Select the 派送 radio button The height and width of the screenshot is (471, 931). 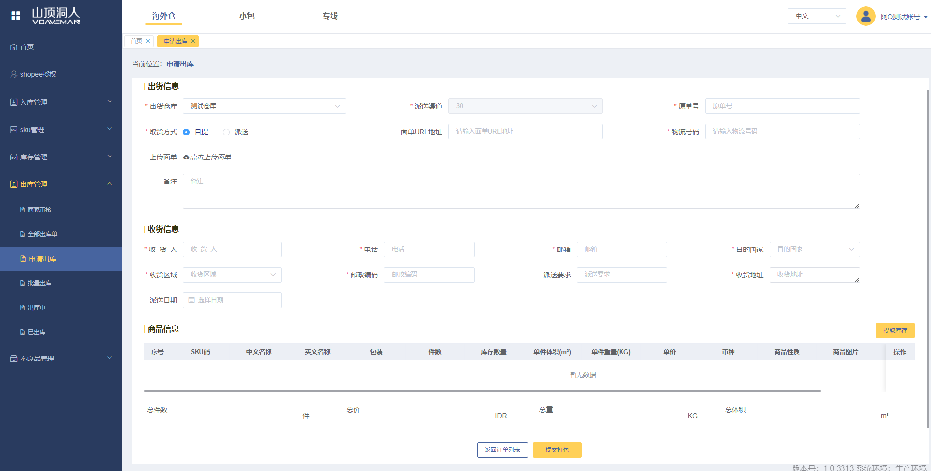(x=226, y=132)
